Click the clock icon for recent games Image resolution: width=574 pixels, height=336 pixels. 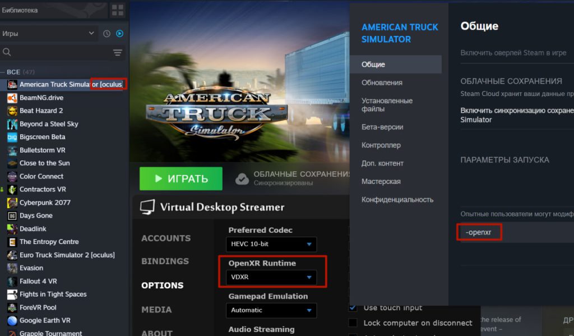(x=107, y=34)
